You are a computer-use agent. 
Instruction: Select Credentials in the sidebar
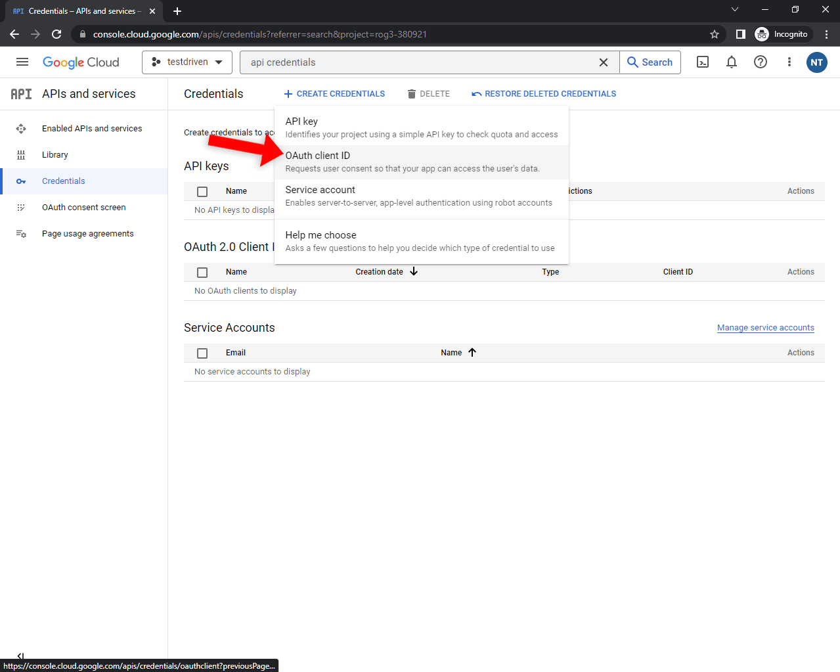[x=64, y=181]
